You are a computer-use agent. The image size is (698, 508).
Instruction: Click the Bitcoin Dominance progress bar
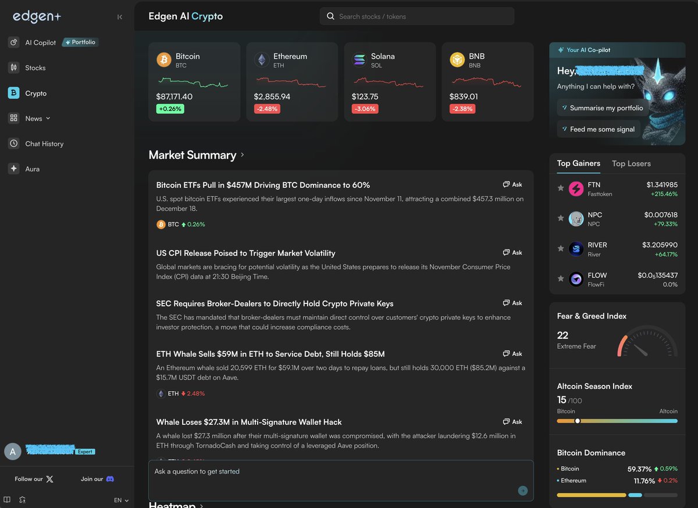[617, 495]
